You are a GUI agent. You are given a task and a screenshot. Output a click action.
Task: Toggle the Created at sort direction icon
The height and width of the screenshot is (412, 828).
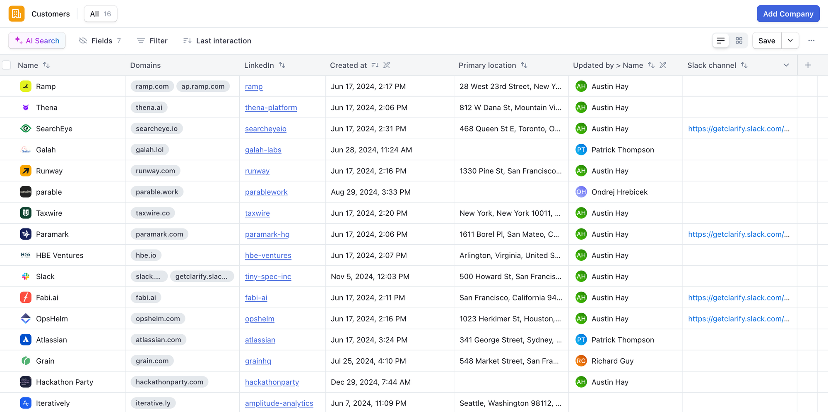click(375, 65)
